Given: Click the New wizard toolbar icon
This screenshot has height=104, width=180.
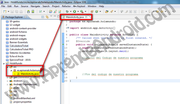Looking at the screenshot, I should (x=5, y=12).
